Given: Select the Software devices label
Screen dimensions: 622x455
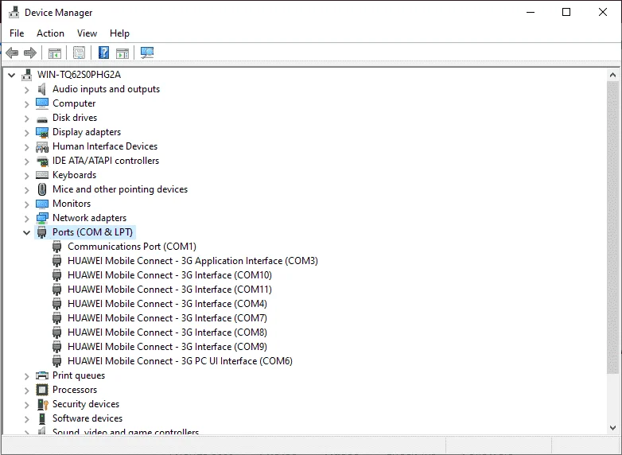Looking at the screenshot, I should 87,418.
